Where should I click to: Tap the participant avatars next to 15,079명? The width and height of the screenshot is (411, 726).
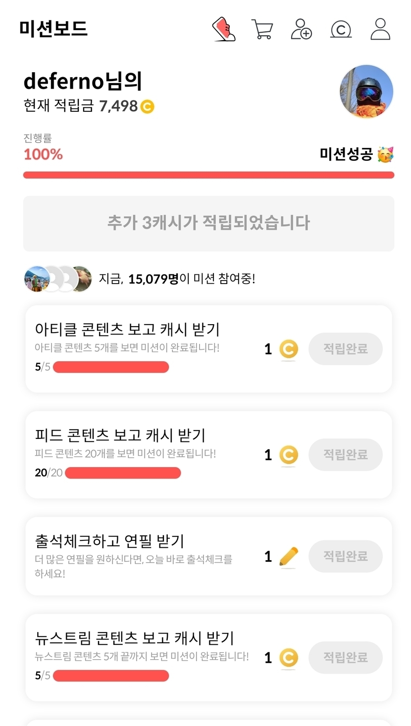coord(58,279)
